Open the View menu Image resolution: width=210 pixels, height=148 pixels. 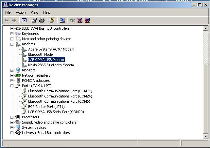pos(34,12)
